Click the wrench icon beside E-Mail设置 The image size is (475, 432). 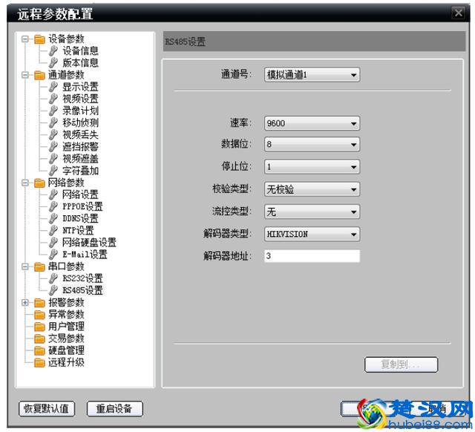coord(53,255)
